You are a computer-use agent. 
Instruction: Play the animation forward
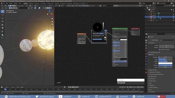coord(74,87)
